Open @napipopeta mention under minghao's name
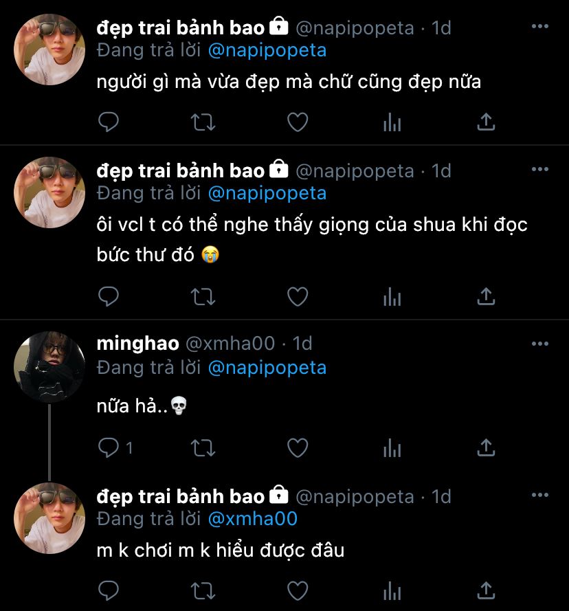 click(267, 368)
